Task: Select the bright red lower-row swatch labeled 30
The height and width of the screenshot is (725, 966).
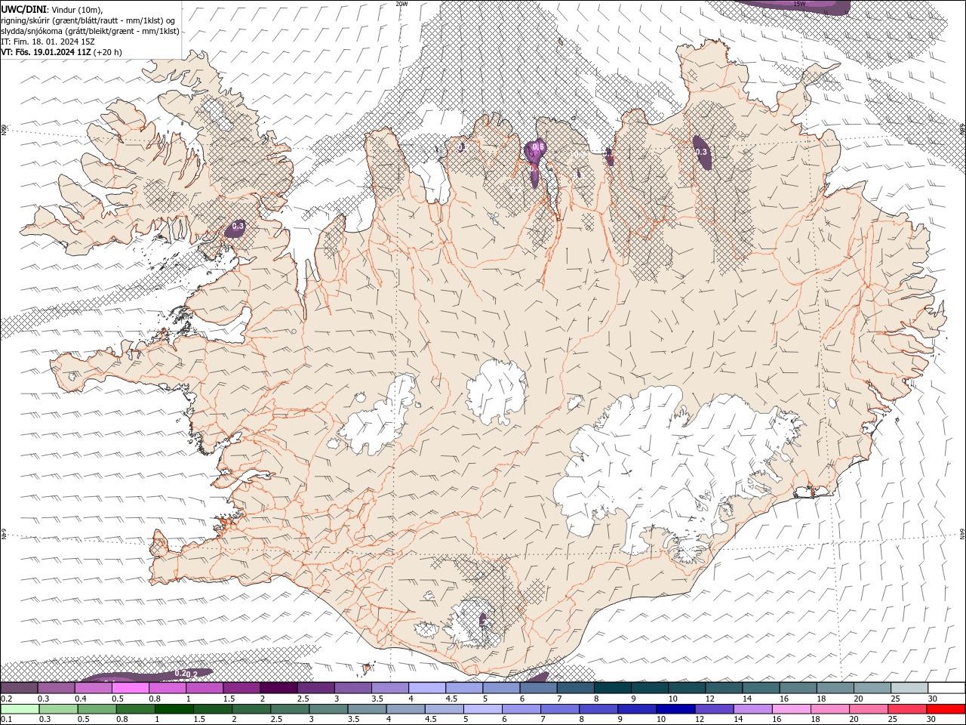Action: coord(946,709)
